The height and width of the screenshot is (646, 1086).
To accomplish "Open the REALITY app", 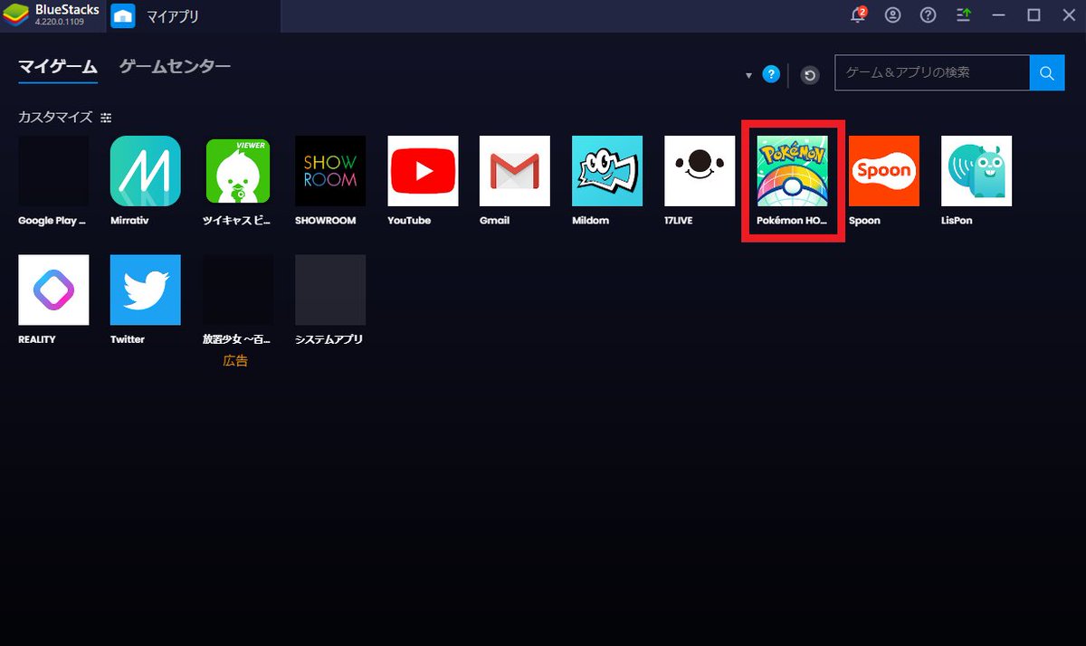I will point(53,290).
